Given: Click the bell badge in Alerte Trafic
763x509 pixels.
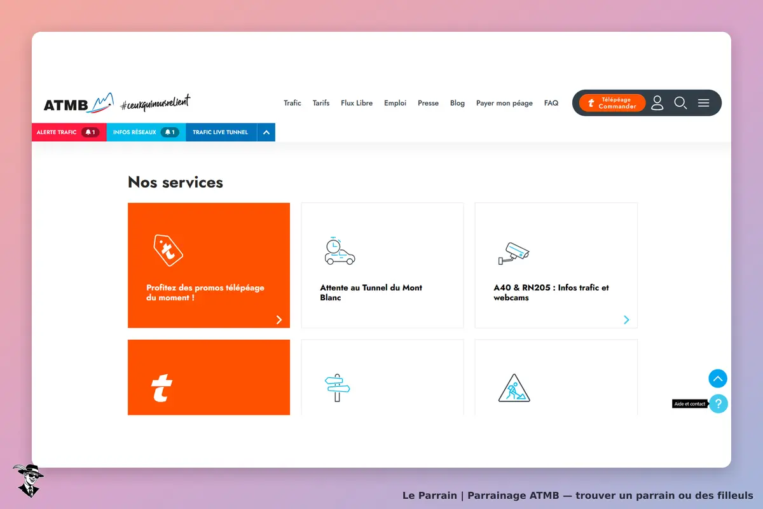Looking at the screenshot, I should pyautogui.click(x=90, y=132).
